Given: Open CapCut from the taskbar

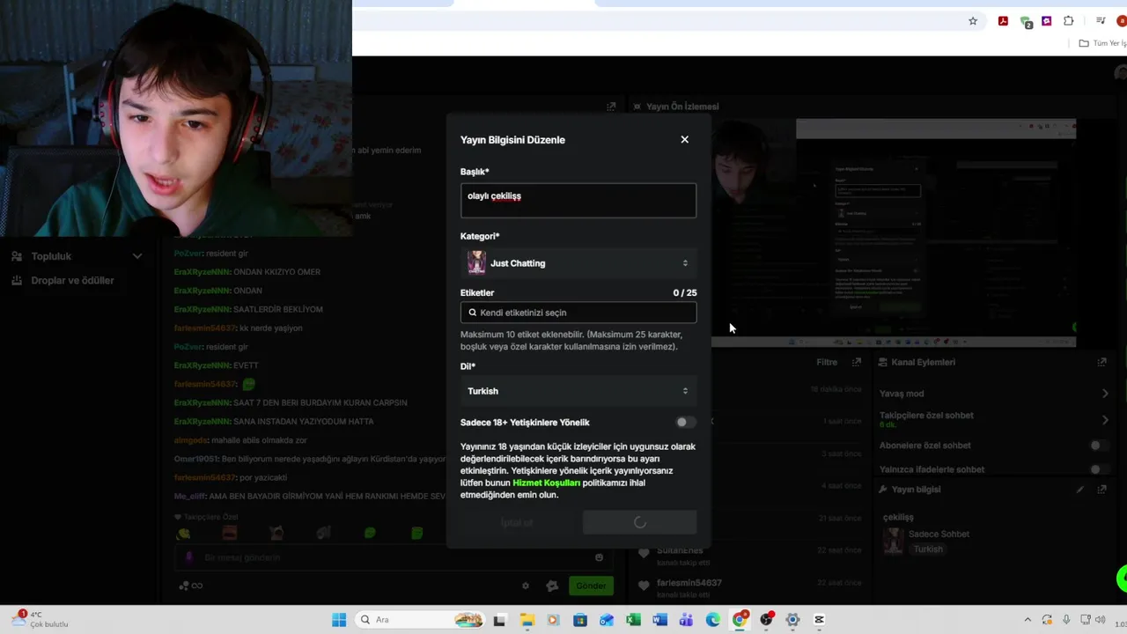Looking at the screenshot, I should 819,620.
